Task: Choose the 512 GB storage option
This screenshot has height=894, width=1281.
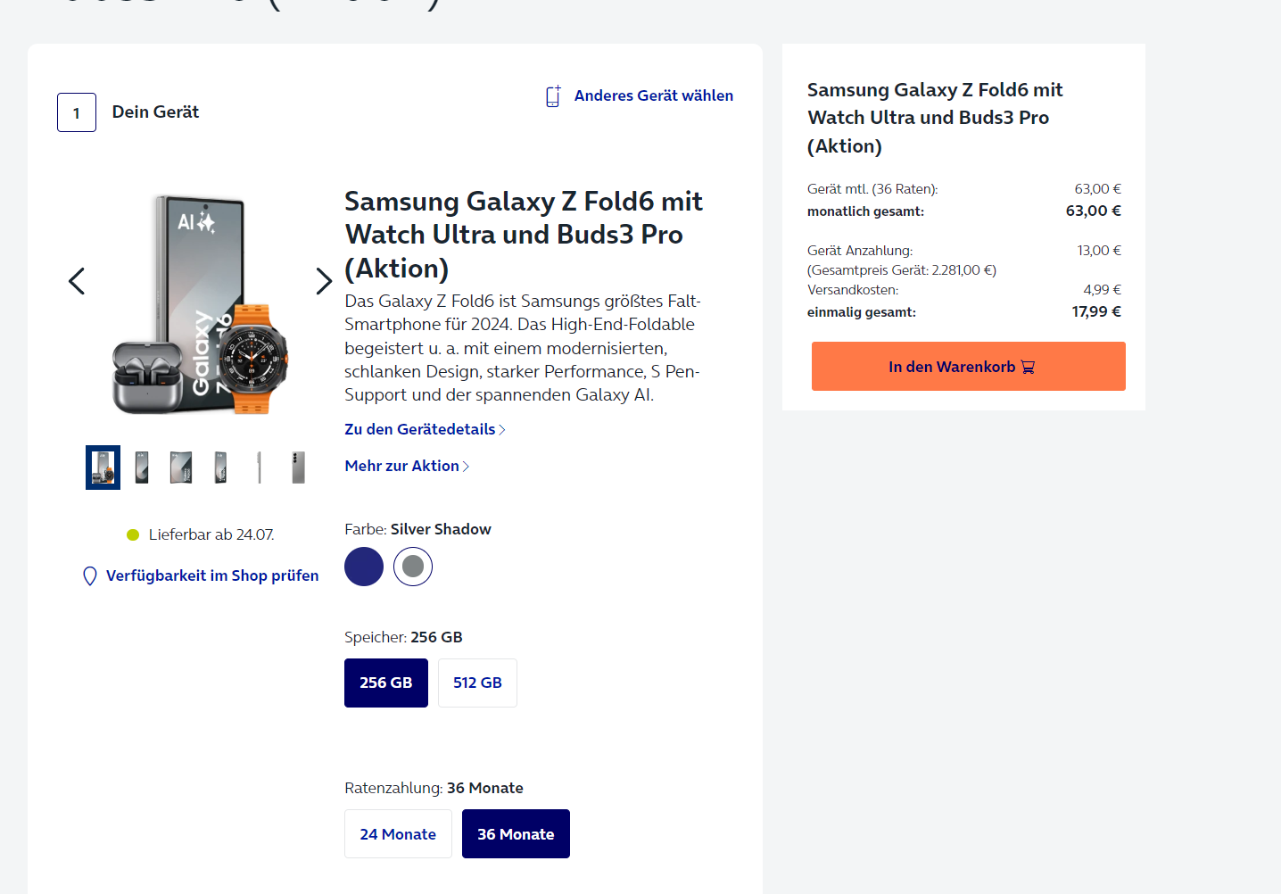Action: [x=477, y=683]
